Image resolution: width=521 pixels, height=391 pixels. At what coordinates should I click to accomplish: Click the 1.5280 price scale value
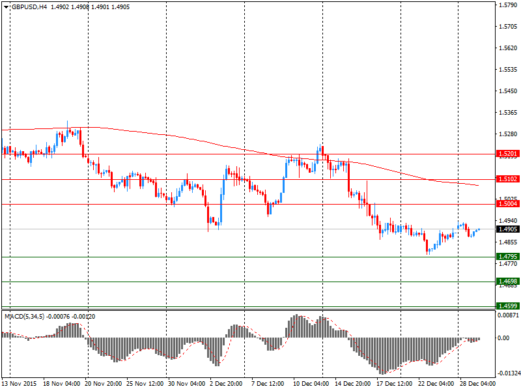[509, 134]
